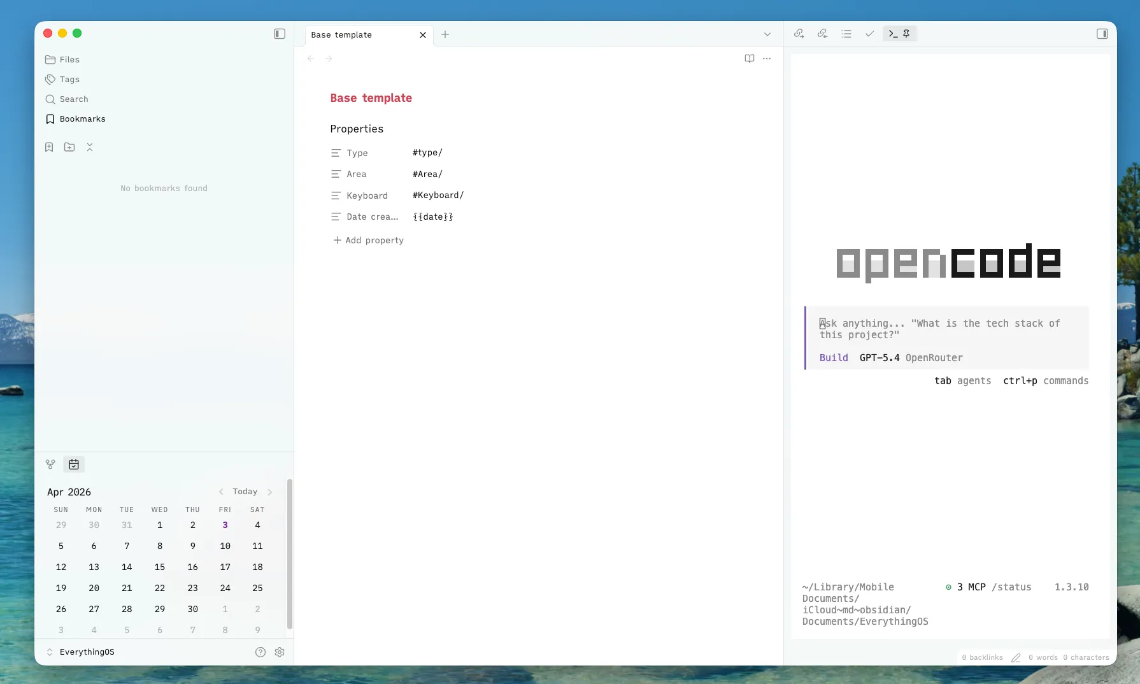Switch to reading view for Base template
Screen dimensions: 1140x684
tap(748, 59)
